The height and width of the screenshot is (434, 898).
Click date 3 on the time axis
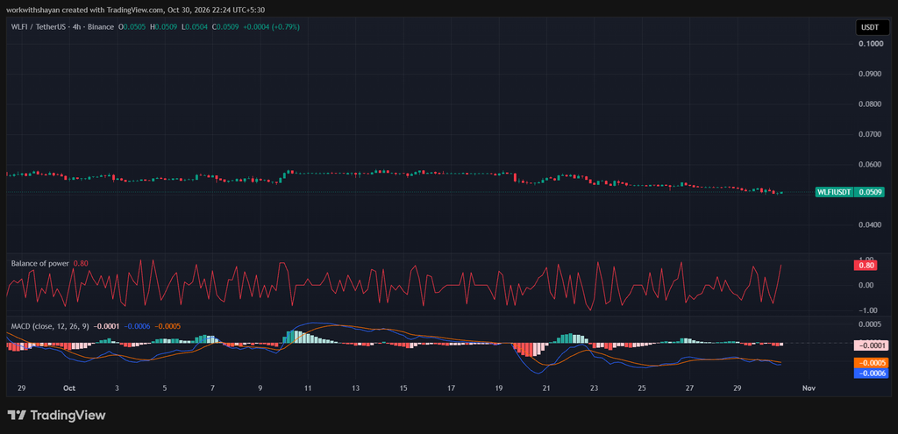(117, 388)
